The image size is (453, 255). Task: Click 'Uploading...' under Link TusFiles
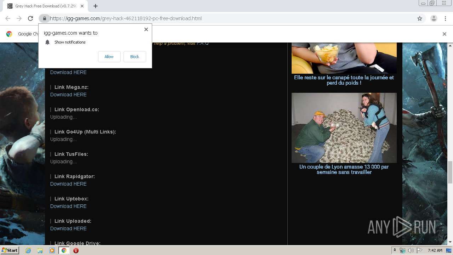[63, 161]
